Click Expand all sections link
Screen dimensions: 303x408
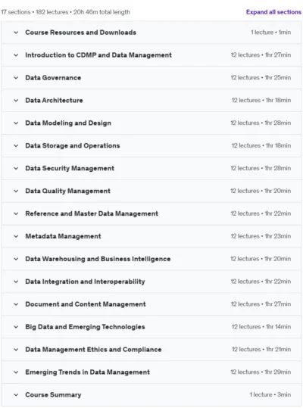273,12
